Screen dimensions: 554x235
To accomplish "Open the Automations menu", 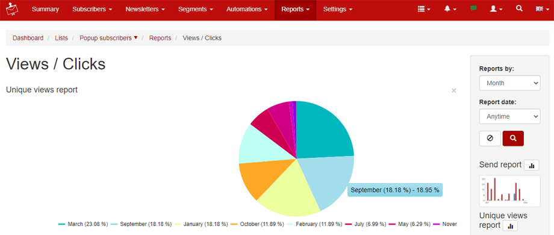I will [247, 10].
